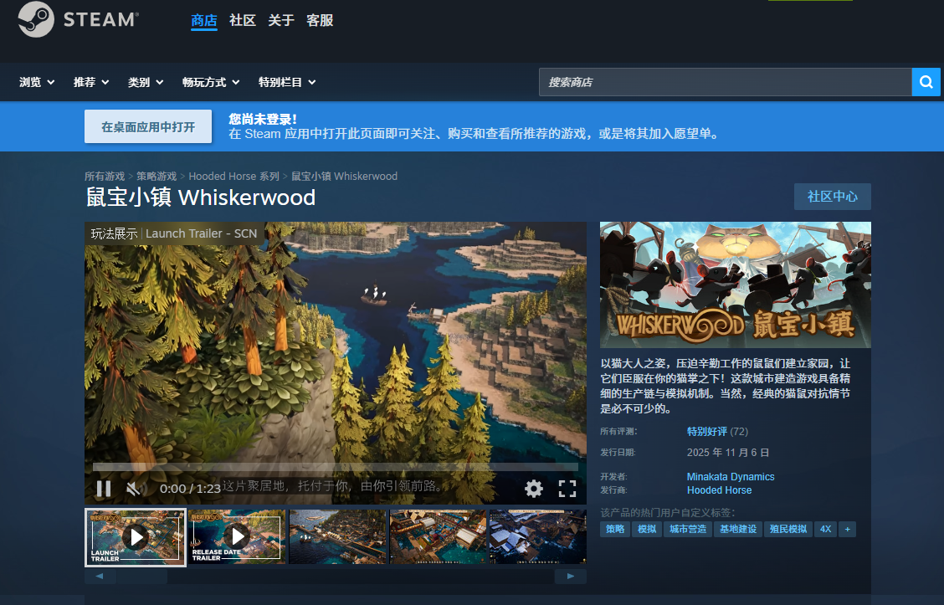Click the third gameplay screenshot thumbnail
944x605 pixels.
point(337,537)
